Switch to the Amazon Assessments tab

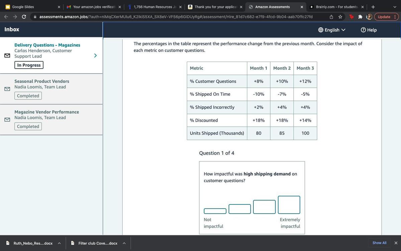click(x=276, y=7)
